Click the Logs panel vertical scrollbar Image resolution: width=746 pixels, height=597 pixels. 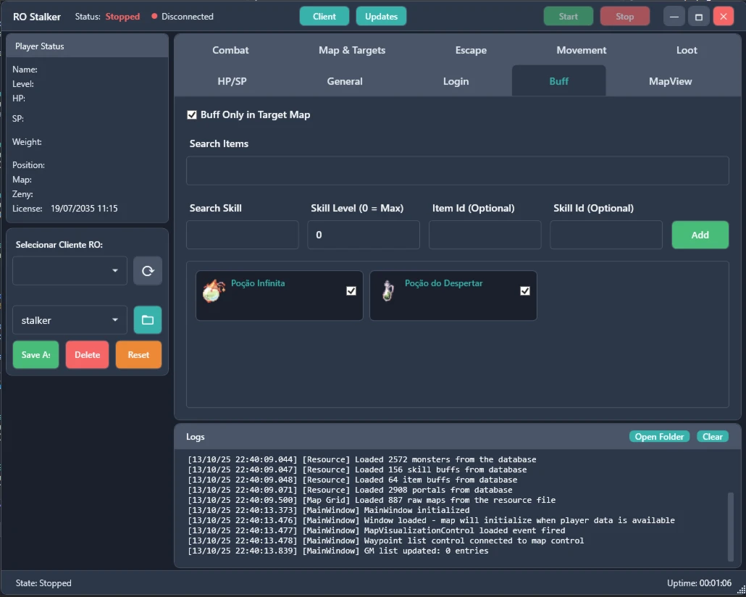[730, 525]
